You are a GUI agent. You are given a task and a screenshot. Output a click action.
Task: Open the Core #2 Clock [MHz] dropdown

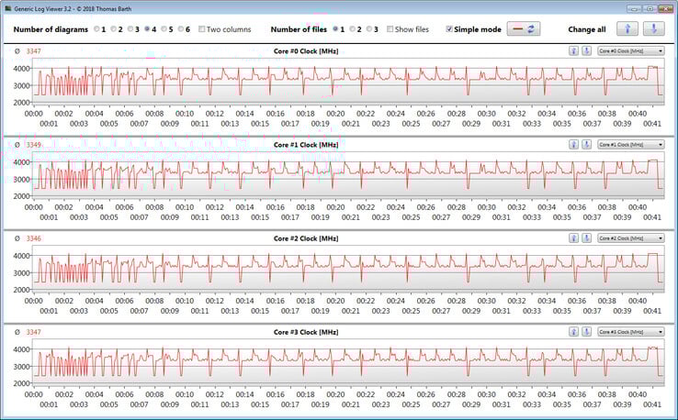[631, 238]
